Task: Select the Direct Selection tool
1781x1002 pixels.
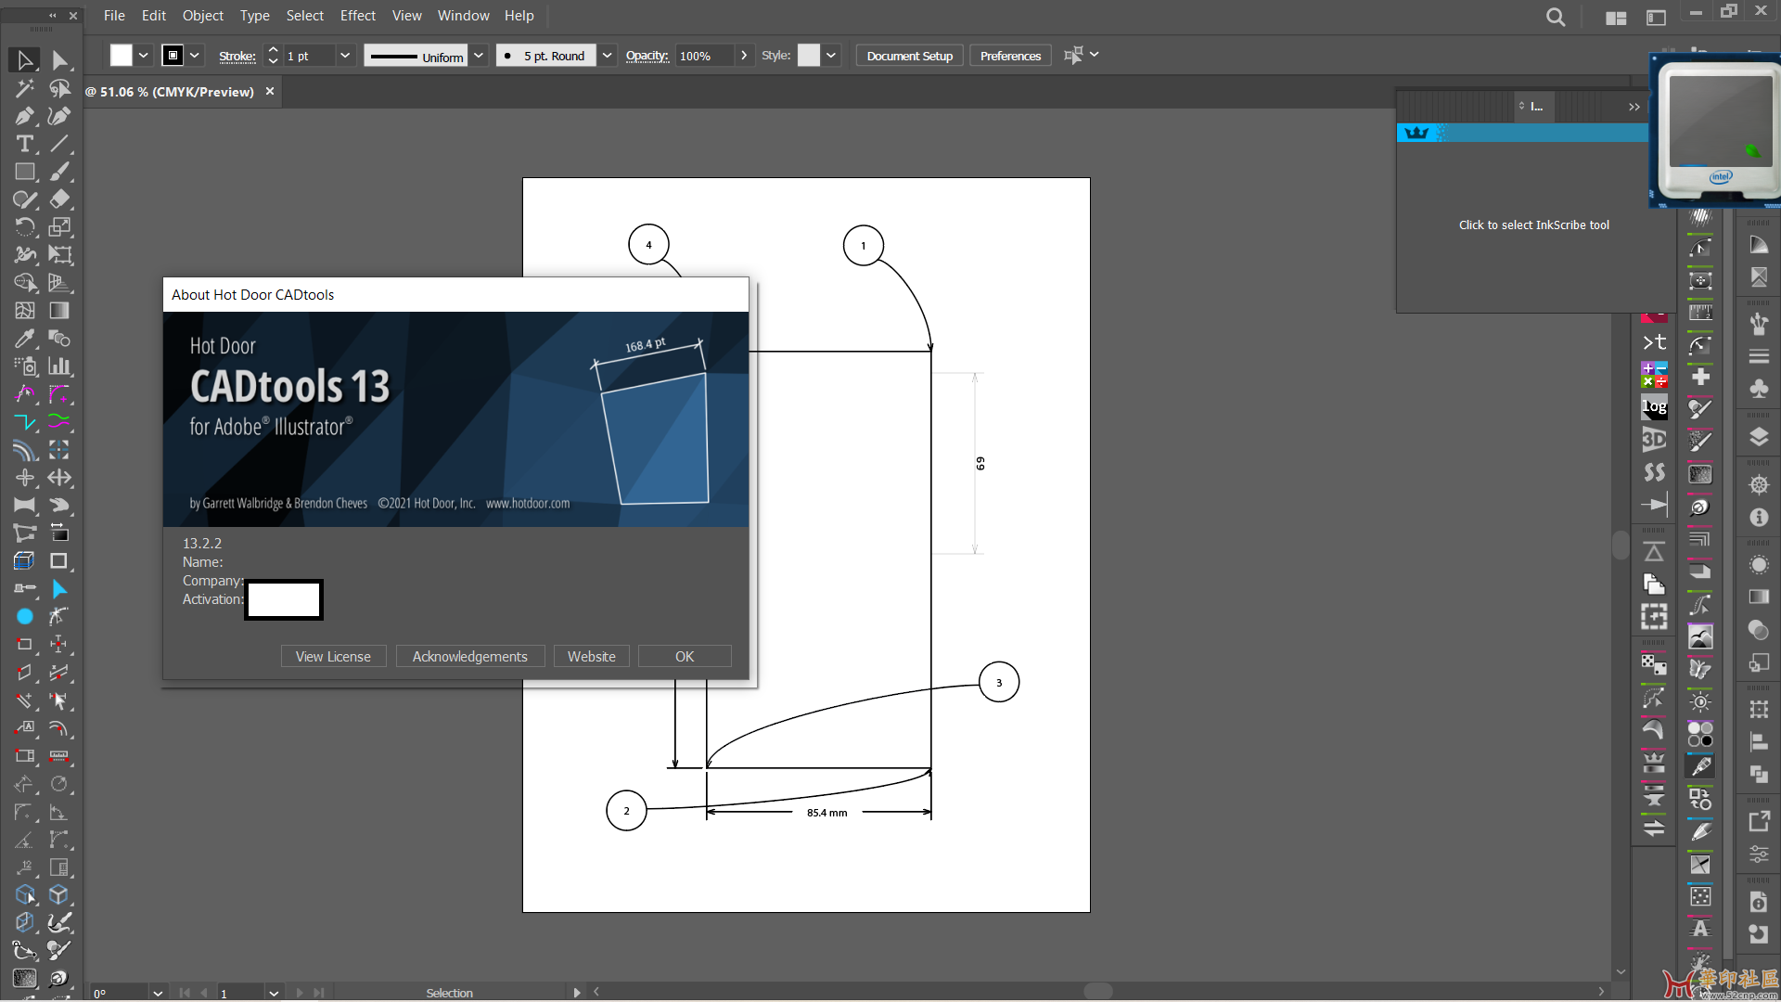Action: pyautogui.click(x=59, y=60)
